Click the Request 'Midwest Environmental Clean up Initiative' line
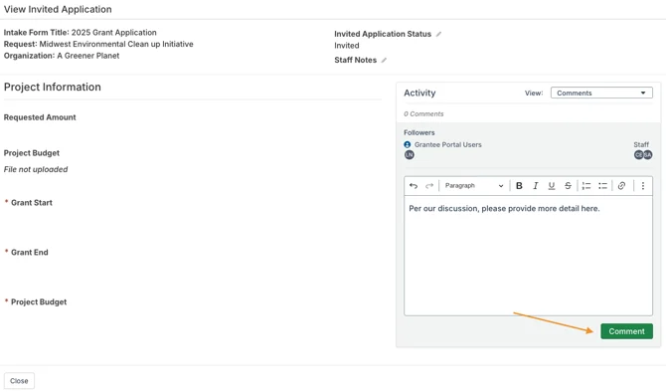This screenshot has width=666, height=392. 98,44
